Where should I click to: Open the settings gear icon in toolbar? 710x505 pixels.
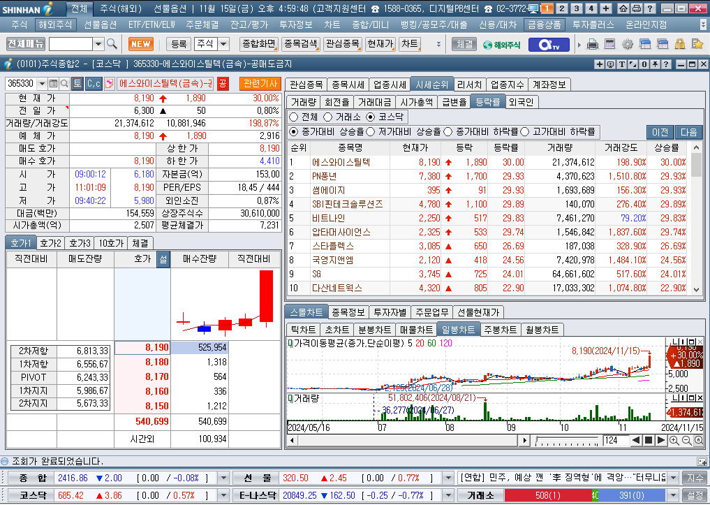[628, 44]
